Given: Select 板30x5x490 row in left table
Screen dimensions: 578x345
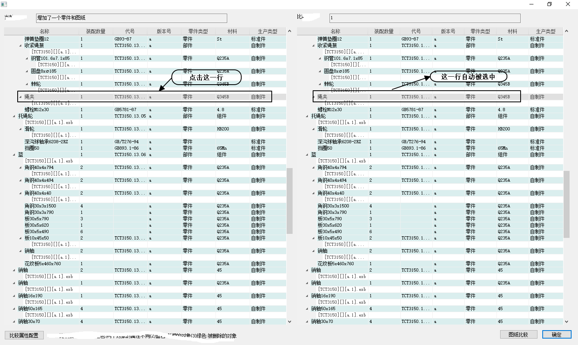Looking at the screenshot, I should [145, 231].
